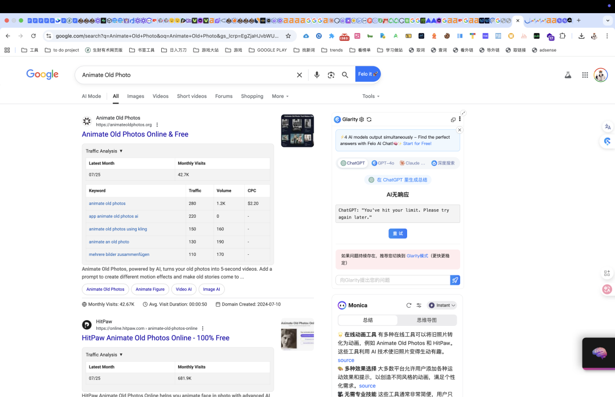Select GPT-4o model in Glarity
Screen dimensions: 615x397
(x=383, y=163)
